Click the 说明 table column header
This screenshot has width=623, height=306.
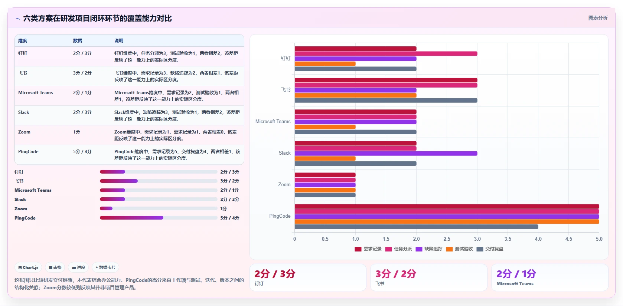[x=119, y=41]
